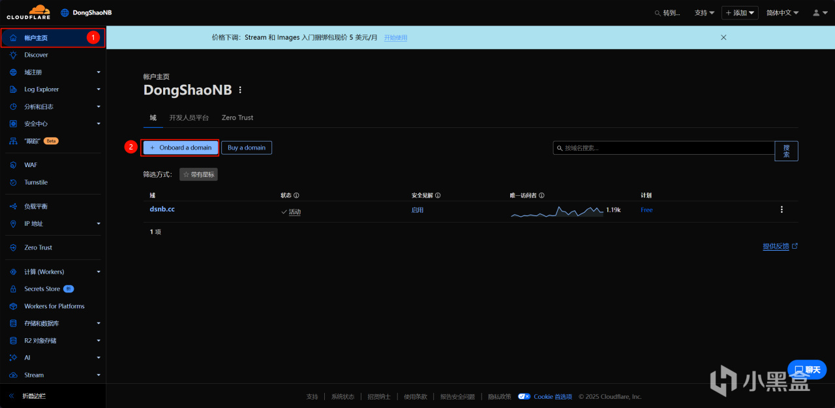Click the 按域名搜索 input field
This screenshot has width=835, height=408.
click(664, 148)
